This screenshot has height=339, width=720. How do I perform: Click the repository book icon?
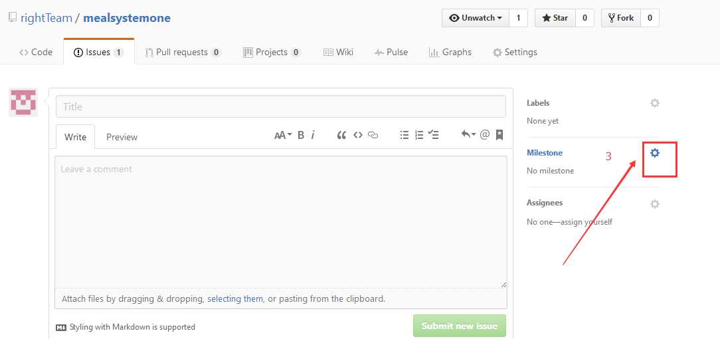click(x=13, y=18)
